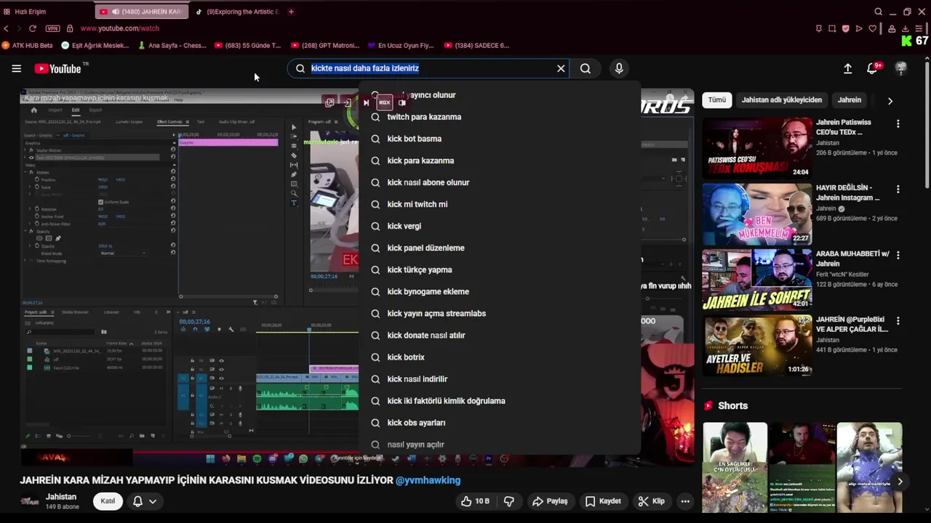931x523 pixels.
Task: Open options for JAHREİN @PurpleBixi video
Action: (x=898, y=321)
